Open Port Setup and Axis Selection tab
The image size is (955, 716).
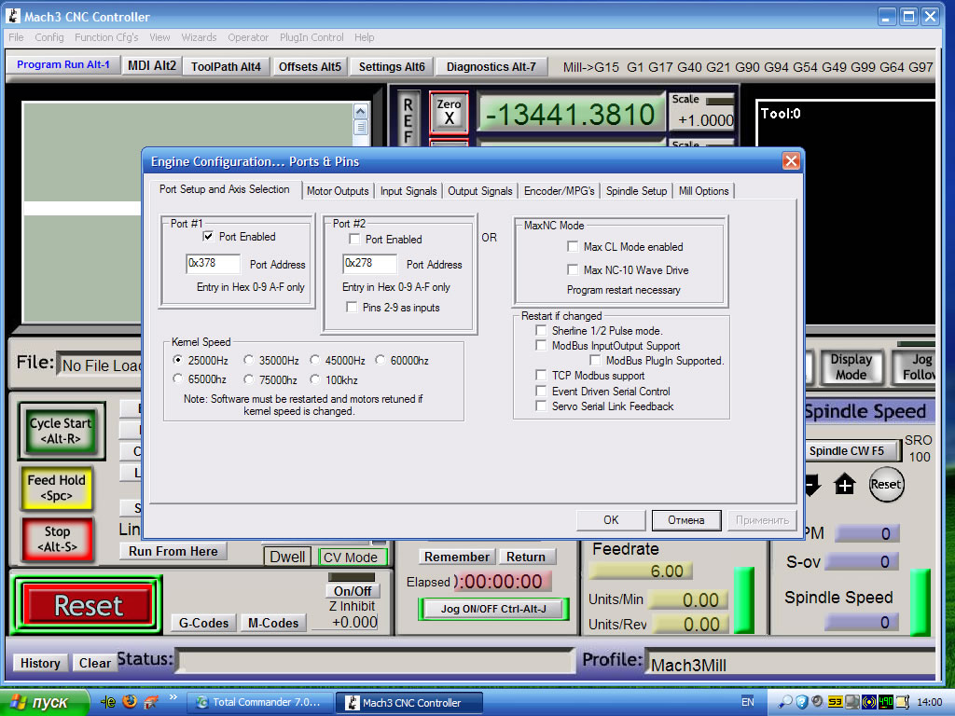point(224,189)
